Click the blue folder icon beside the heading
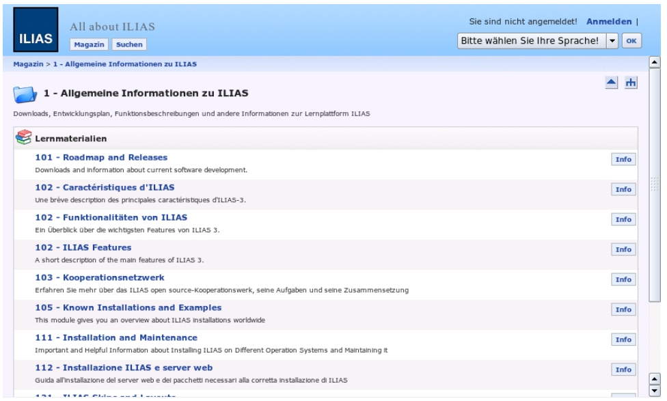Screen dimensions: 667x401 [25, 94]
